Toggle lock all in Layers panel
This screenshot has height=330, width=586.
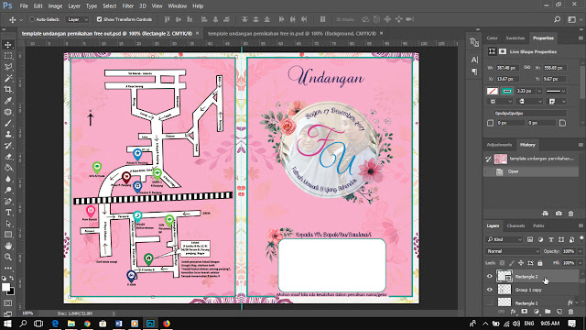tap(539, 263)
